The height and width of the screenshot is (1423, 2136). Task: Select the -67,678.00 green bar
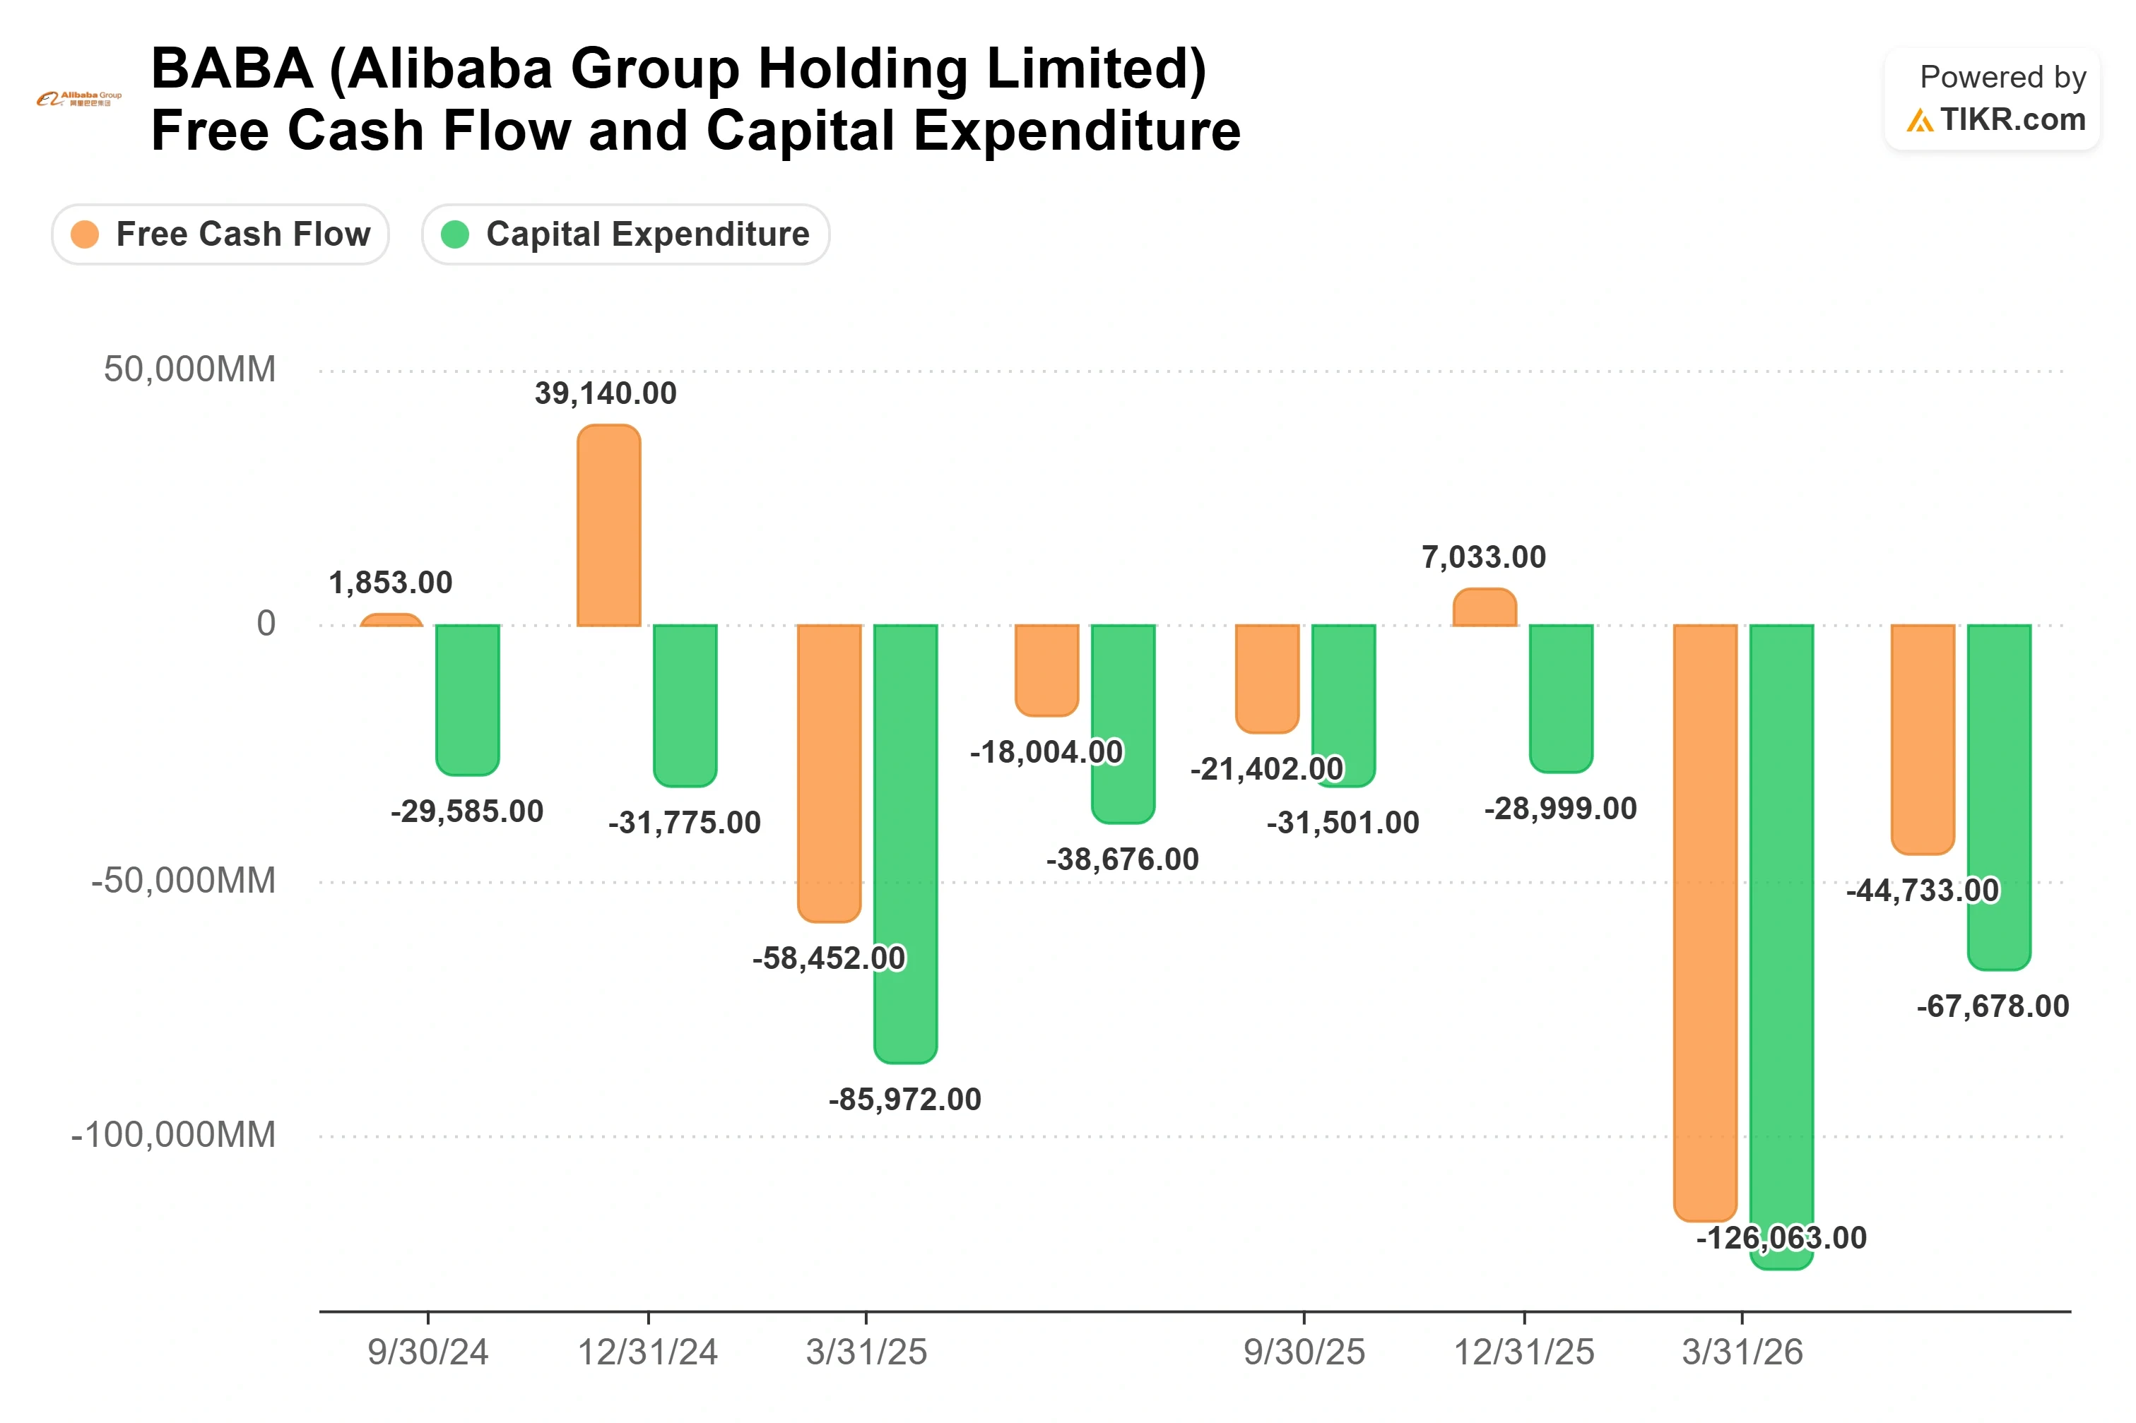(x=1999, y=798)
